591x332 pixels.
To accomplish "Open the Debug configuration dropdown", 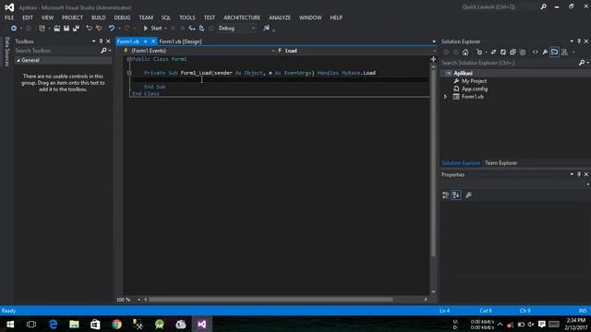I will (236, 29).
